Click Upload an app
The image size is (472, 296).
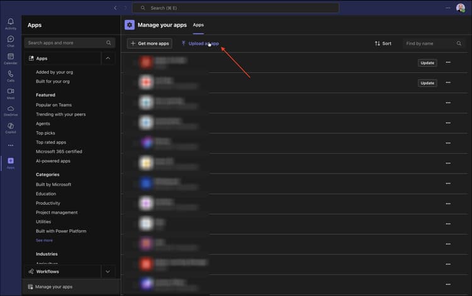[x=200, y=43]
